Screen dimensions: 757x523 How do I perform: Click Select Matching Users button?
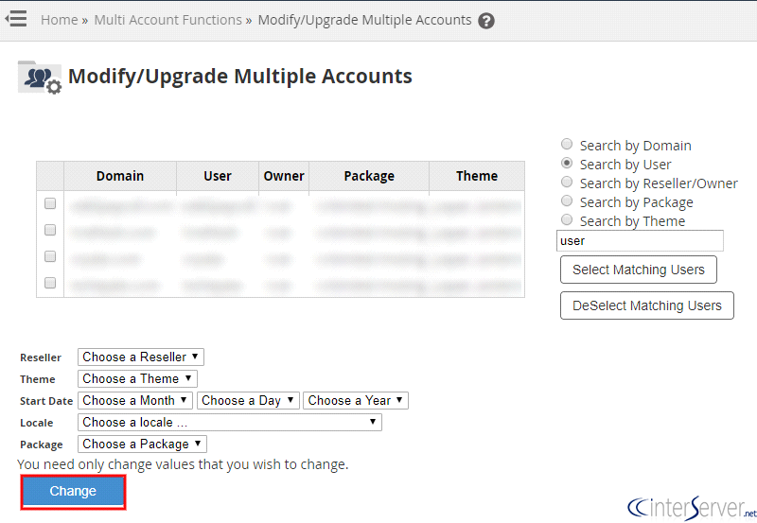click(x=638, y=270)
